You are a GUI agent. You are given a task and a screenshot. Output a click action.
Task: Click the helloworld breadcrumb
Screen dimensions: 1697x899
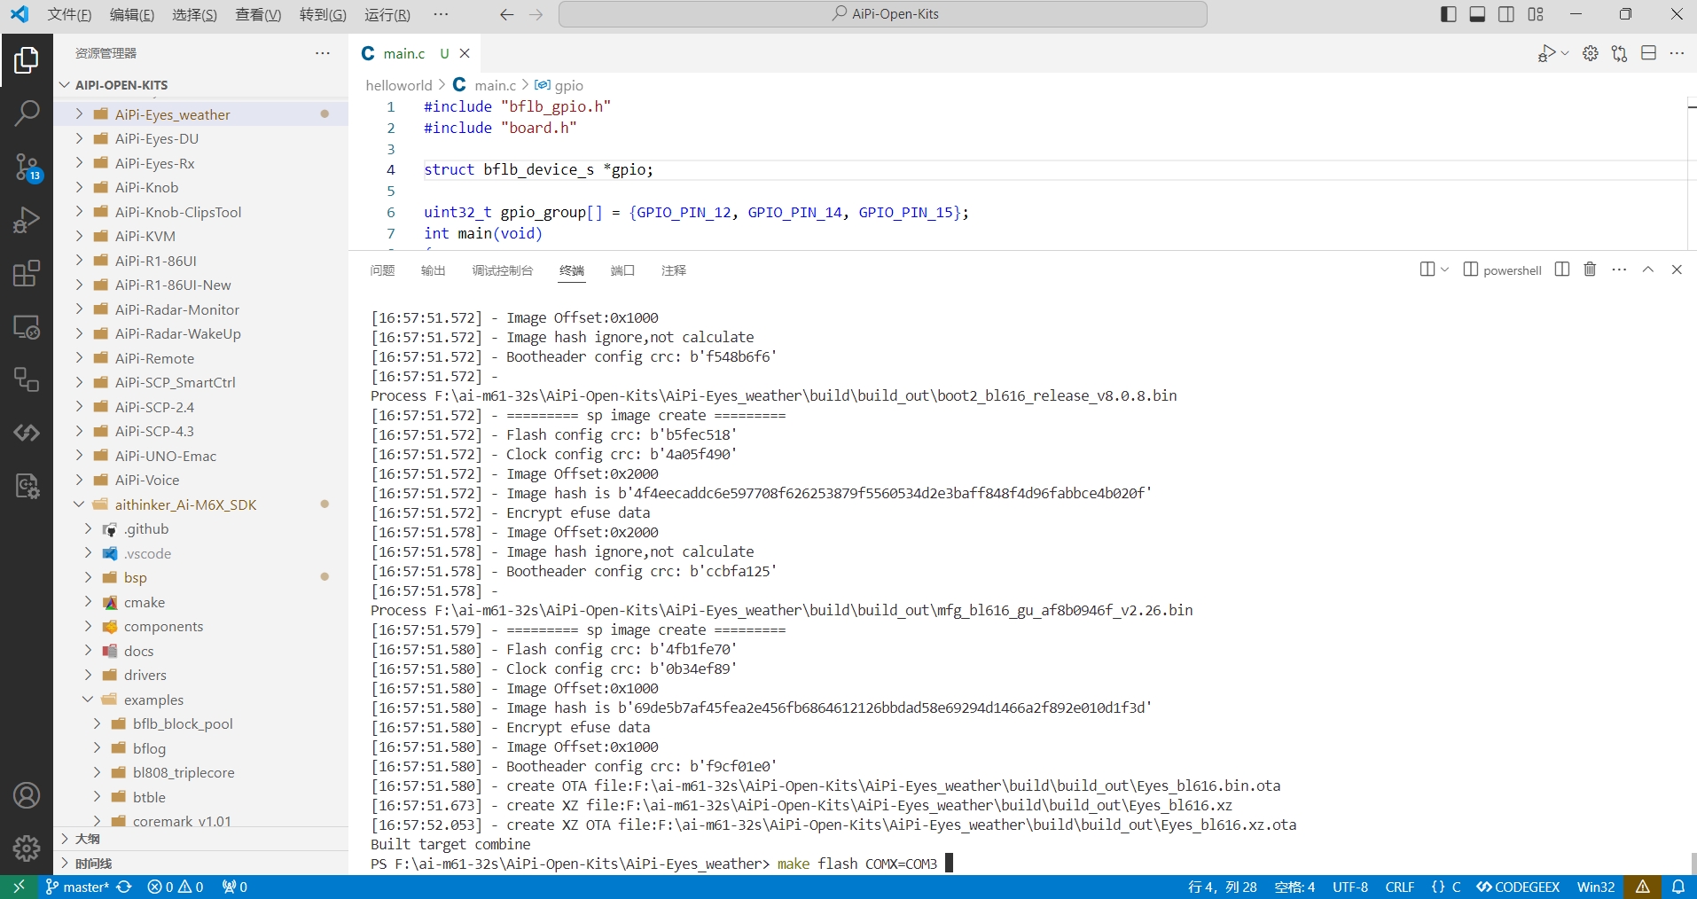tap(399, 85)
